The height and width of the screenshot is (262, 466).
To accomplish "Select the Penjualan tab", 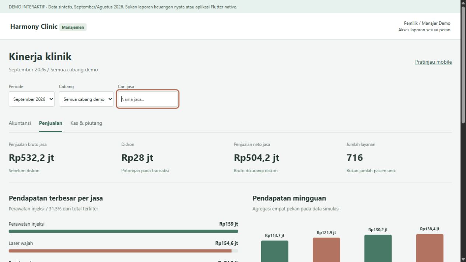I will 50,123.
